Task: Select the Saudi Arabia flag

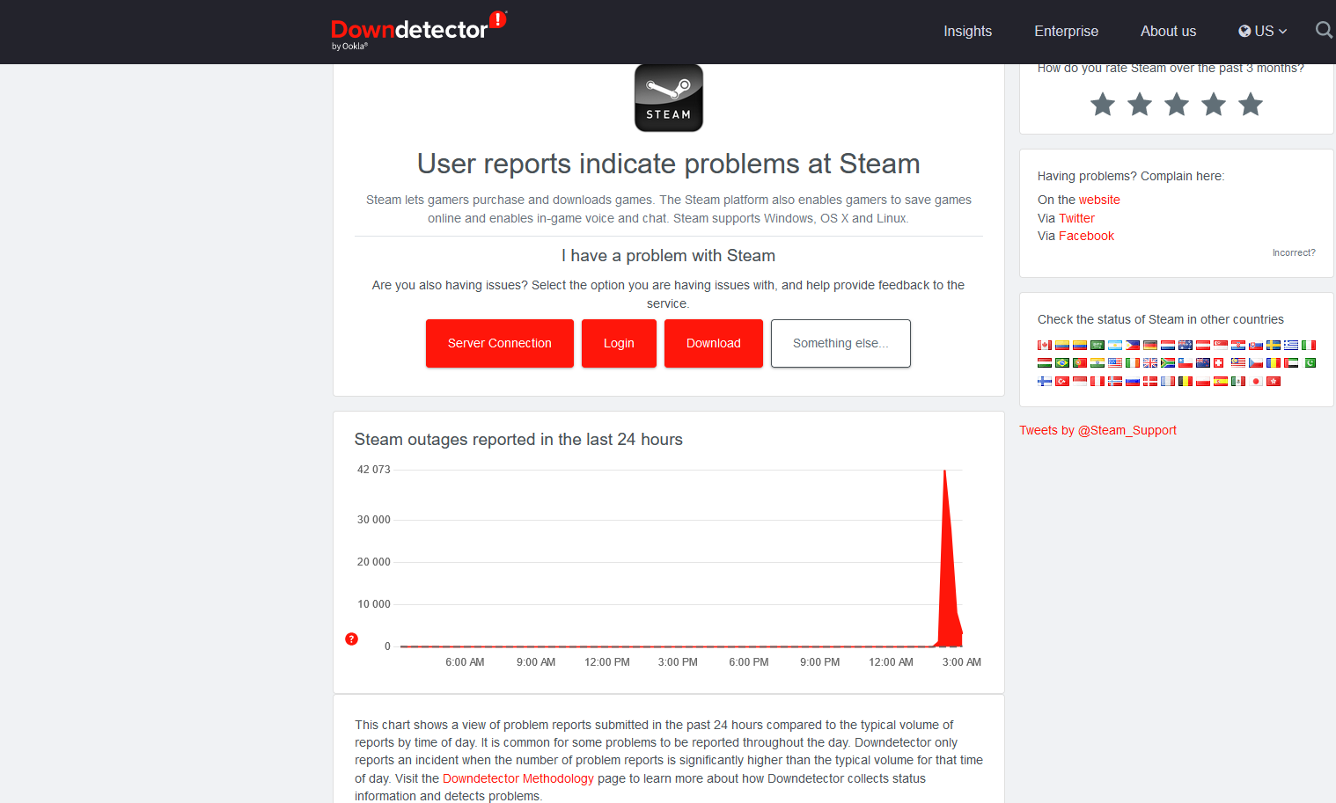Action: click(x=1097, y=345)
